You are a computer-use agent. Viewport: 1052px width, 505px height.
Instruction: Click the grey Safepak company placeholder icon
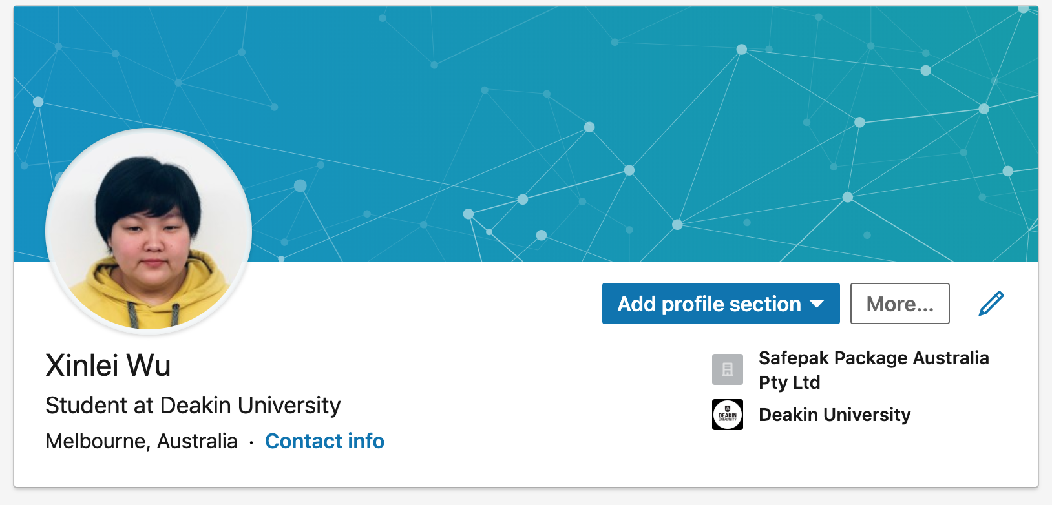(x=728, y=369)
